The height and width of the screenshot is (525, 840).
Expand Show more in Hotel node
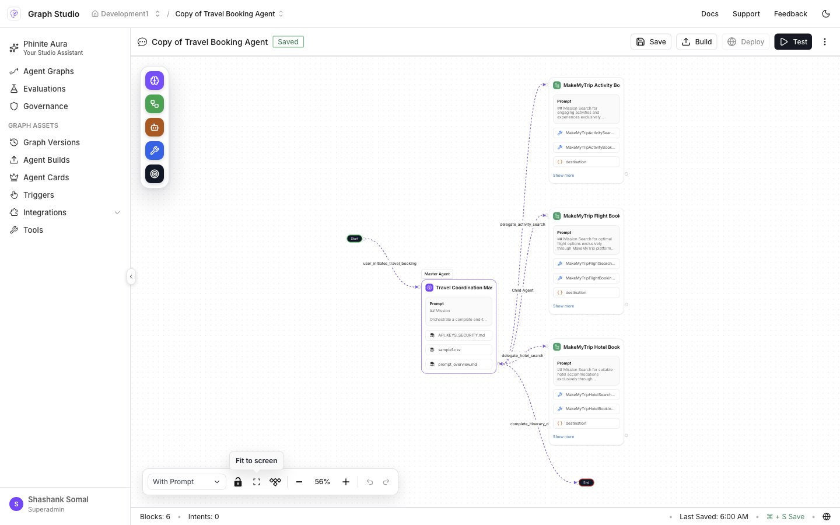pos(563,437)
